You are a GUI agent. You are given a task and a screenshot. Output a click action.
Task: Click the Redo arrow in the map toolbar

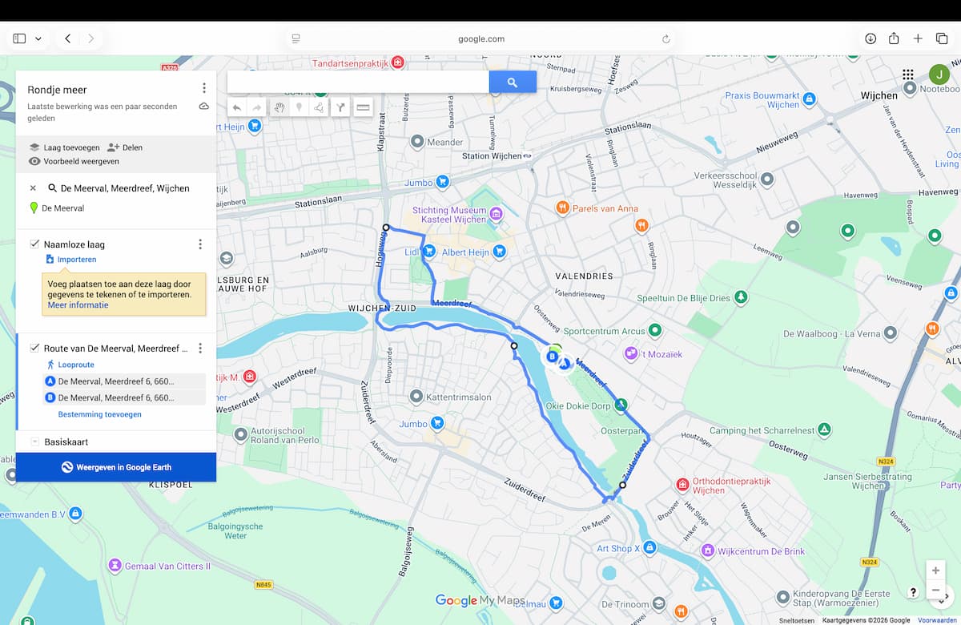[x=257, y=107]
